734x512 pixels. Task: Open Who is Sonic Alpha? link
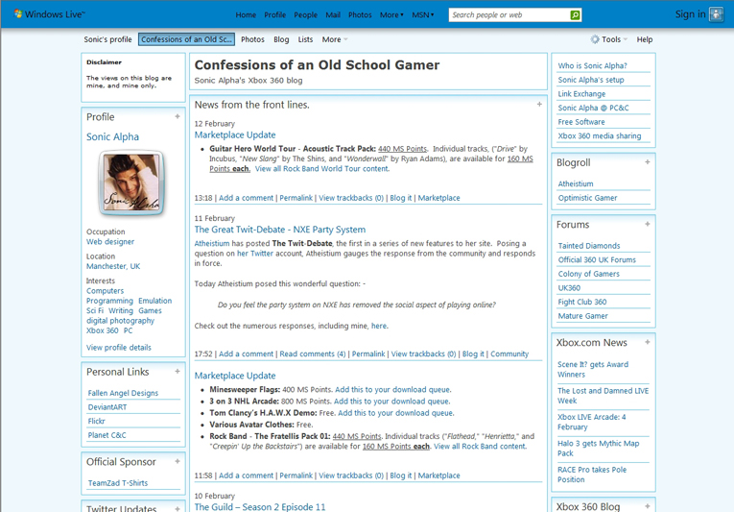tap(592, 65)
